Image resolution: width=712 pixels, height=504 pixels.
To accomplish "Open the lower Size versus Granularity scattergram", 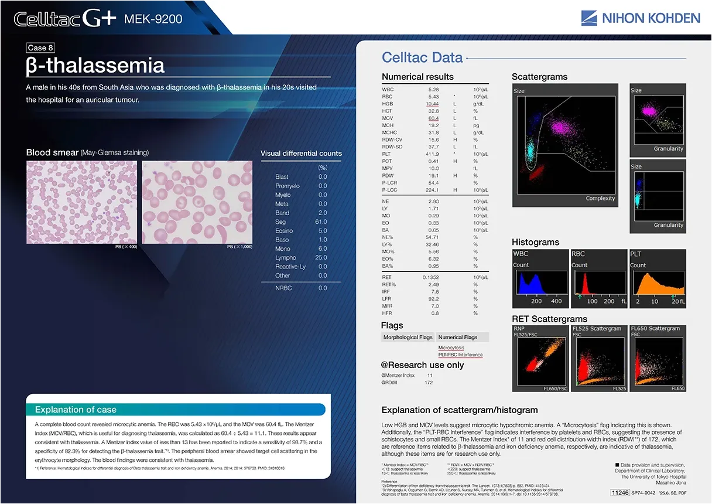I will click(x=658, y=195).
